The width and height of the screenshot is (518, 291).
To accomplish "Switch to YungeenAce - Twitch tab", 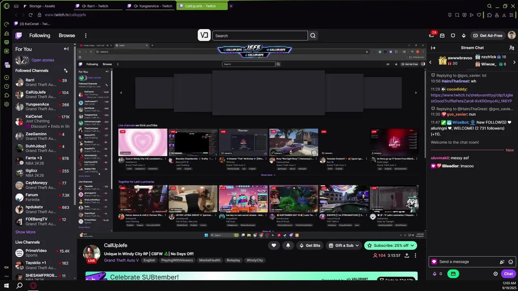I will point(150,6).
